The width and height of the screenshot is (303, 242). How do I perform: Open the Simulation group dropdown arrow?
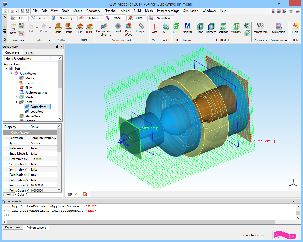point(286,40)
